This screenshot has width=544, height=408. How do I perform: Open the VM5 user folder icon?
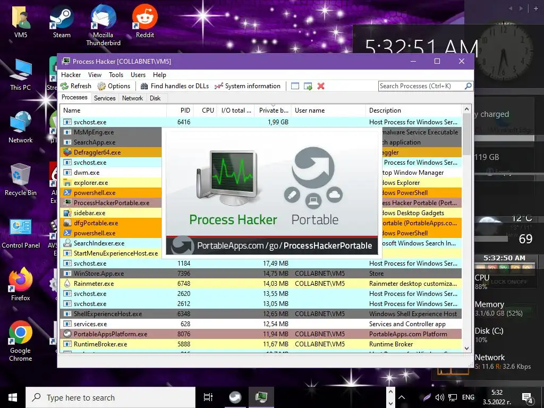21,21
